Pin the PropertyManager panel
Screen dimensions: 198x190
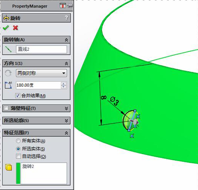[x=70, y=5]
